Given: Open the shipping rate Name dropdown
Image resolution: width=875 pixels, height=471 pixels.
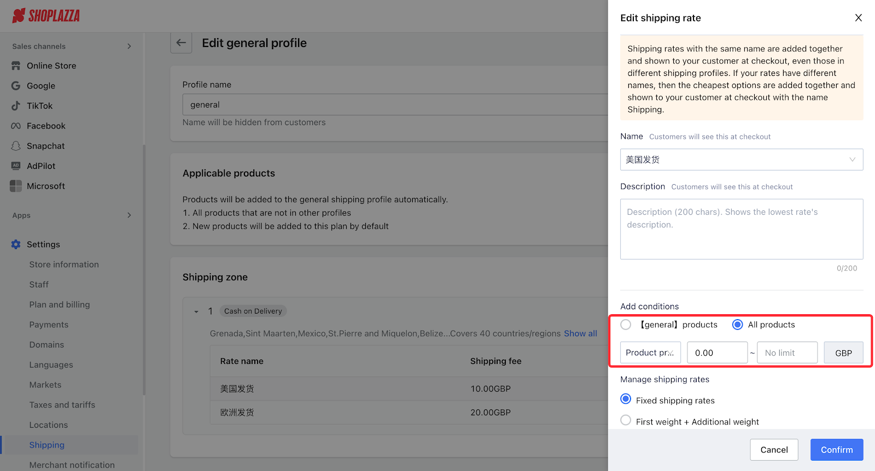Looking at the screenshot, I should pyautogui.click(x=741, y=160).
